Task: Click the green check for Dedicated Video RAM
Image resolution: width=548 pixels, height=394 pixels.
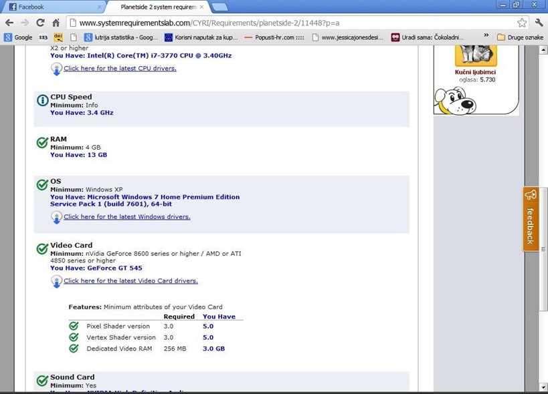Action: tap(74, 349)
